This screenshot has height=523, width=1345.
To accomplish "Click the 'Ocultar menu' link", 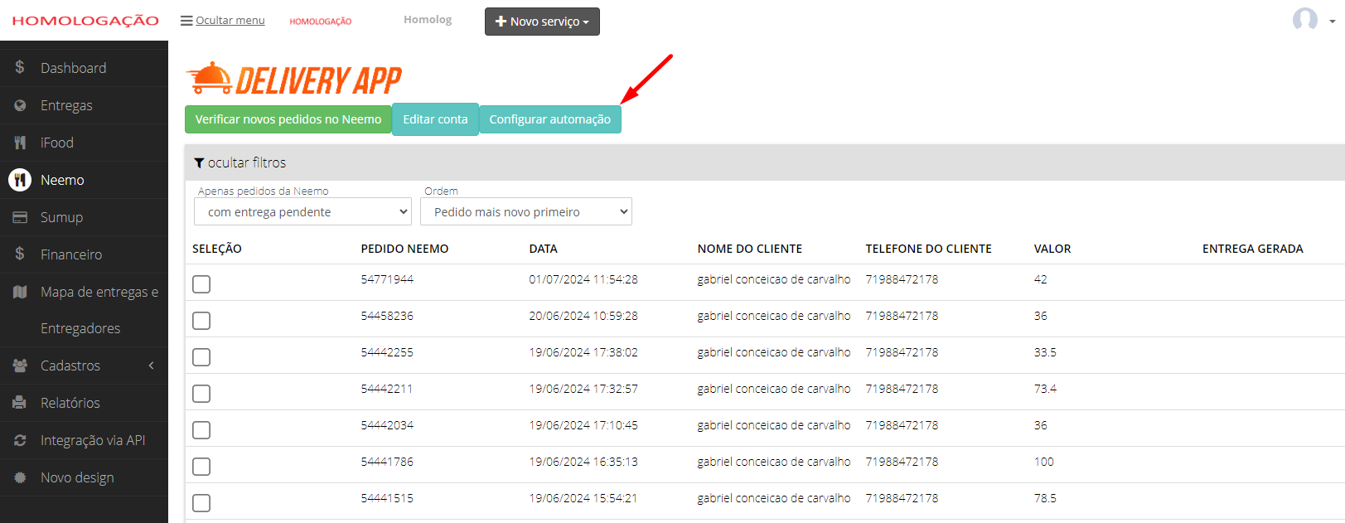I will point(230,21).
